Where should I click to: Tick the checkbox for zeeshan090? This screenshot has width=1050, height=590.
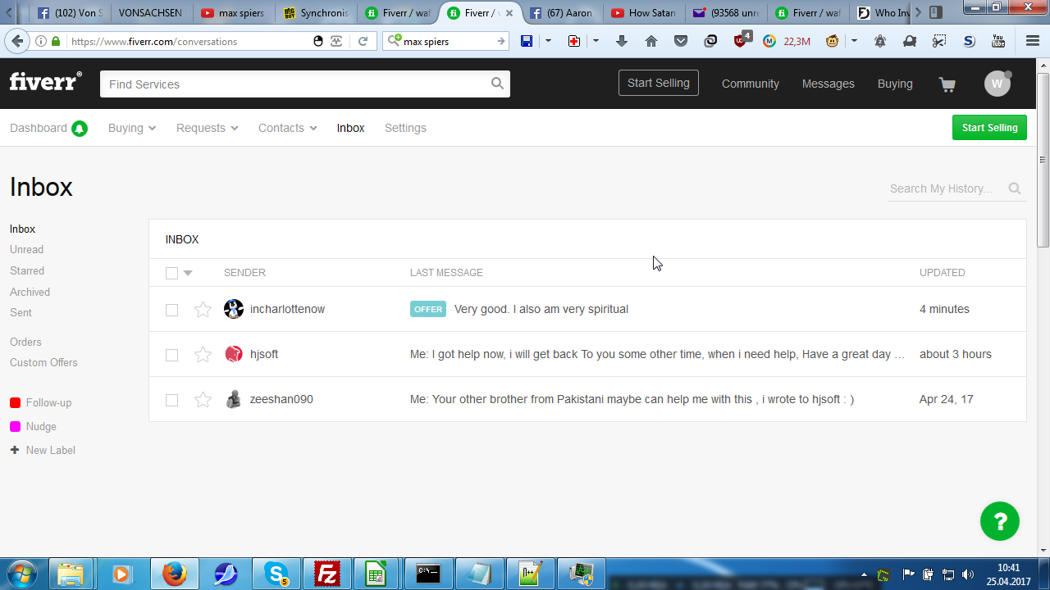click(171, 400)
